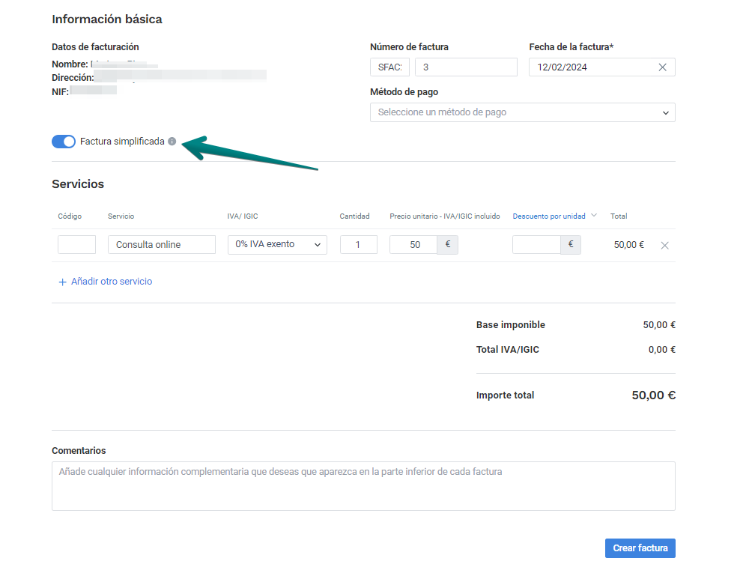Screen dimensions: 755x570
Task: Disable the Factura simplificada toggle
Action: coord(64,142)
